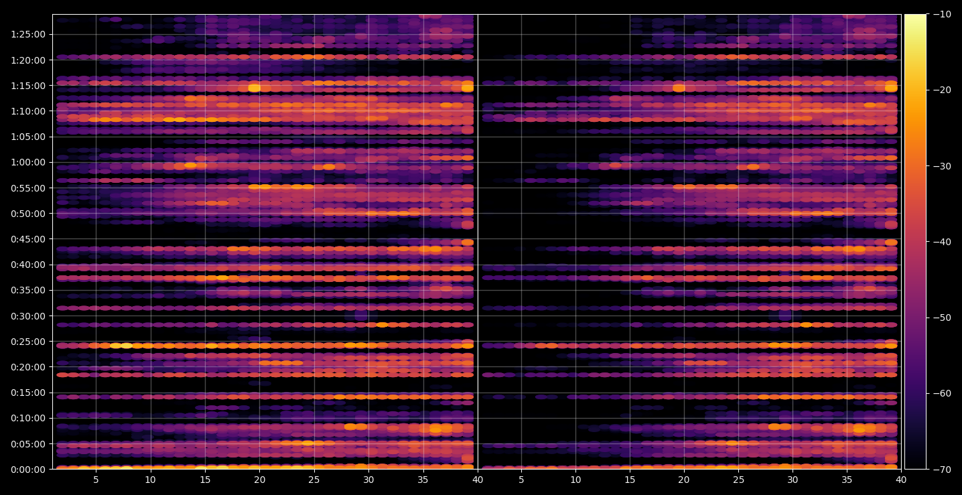962x495 pixels.
Task: Click the 1:20:00 time axis label
Action: tap(28, 60)
